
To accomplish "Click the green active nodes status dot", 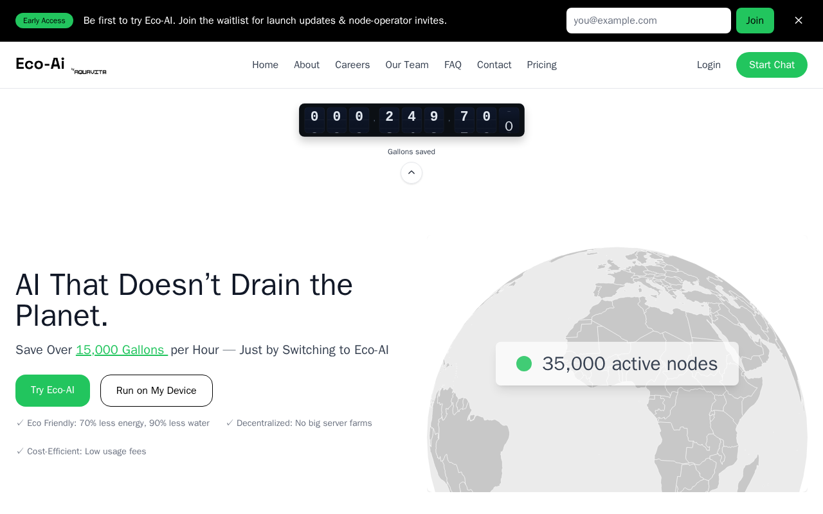I will [524, 364].
